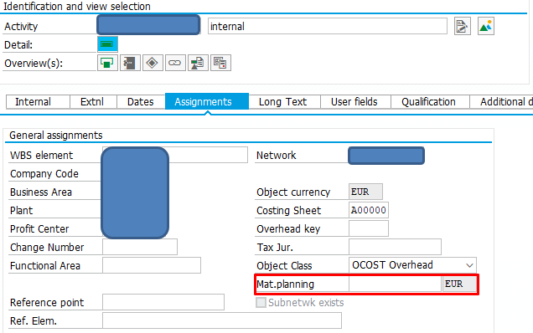Click the Costing Sheet field with A00000

(369, 210)
